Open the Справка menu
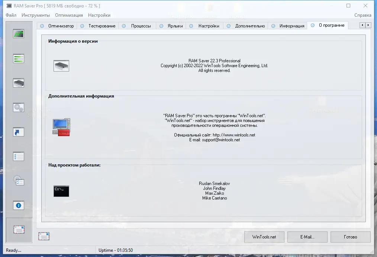The image size is (377, 257). click(x=362, y=15)
